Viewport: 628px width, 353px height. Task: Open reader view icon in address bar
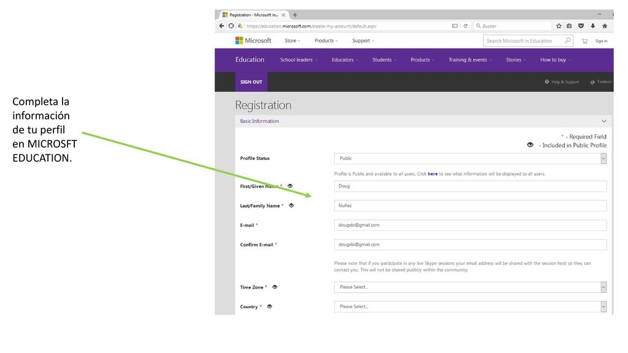click(454, 26)
